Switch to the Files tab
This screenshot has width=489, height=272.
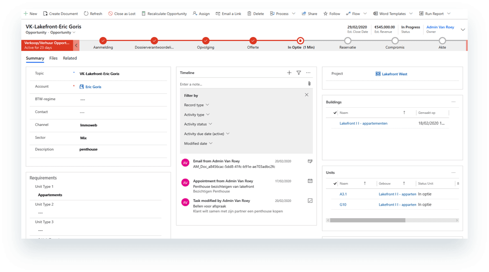pyautogui.click(x=53, y=58)
